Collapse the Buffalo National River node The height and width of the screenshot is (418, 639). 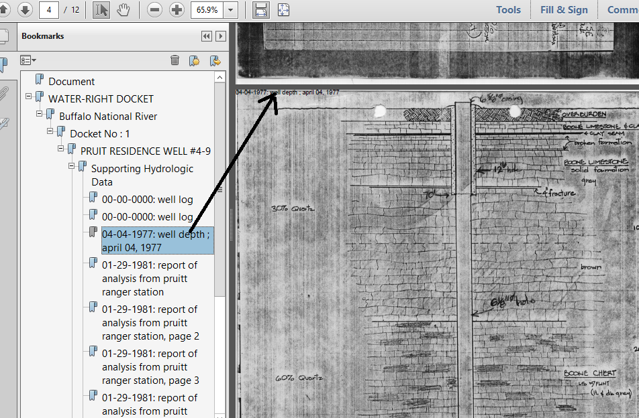(x=40, y=115)
